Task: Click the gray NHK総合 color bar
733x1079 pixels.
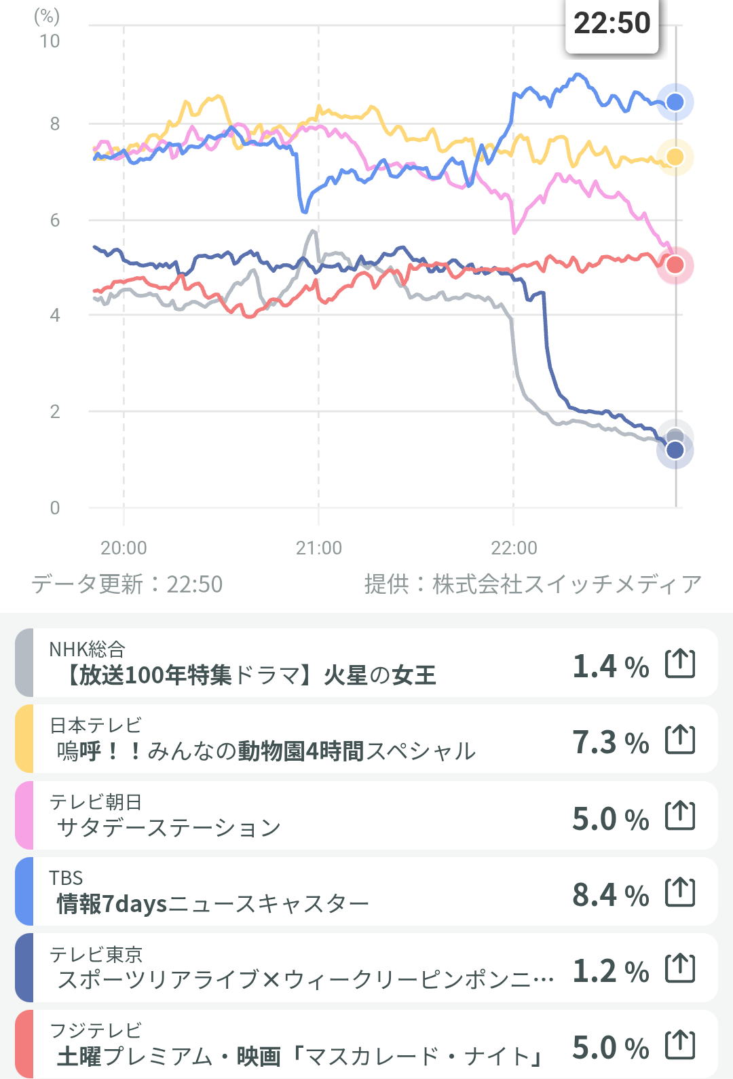Action: pyautogui.click(x=24, y=663)
